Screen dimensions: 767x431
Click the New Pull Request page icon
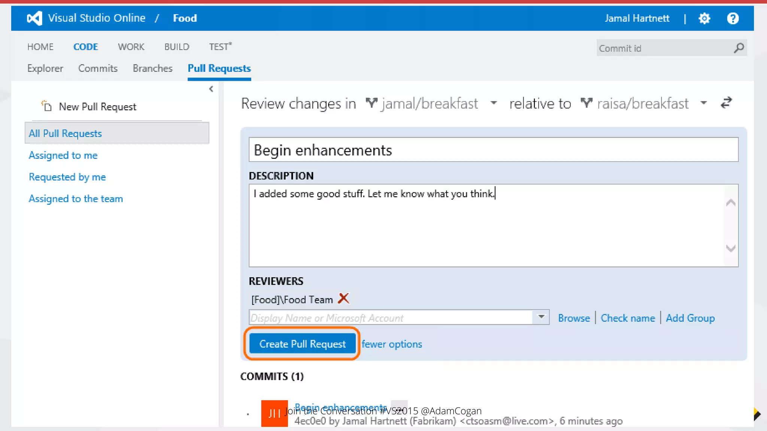tap(46, 106)
